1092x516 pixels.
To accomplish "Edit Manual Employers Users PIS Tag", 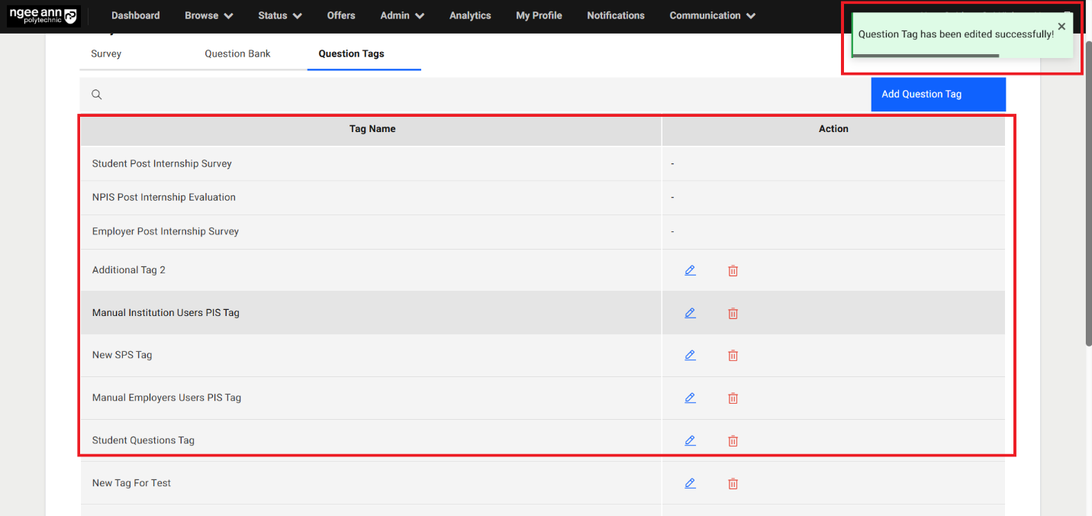I will click(x=690, y=398).
